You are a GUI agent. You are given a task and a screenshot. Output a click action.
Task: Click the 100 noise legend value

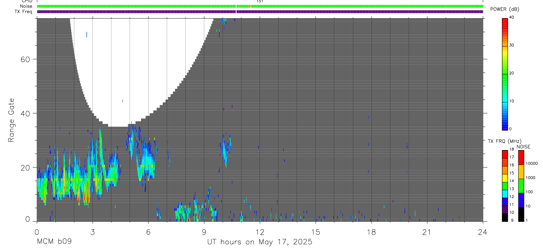click(529, 192)
